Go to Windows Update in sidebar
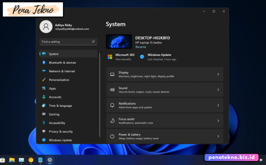This screenshot has height=165, width=266. (x=68, y=140)
